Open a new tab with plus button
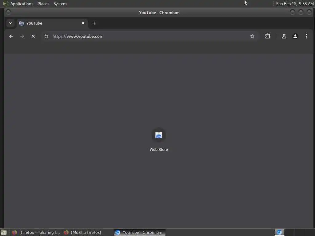The width and height of the screenshot is (315, 236). (94, 23)
